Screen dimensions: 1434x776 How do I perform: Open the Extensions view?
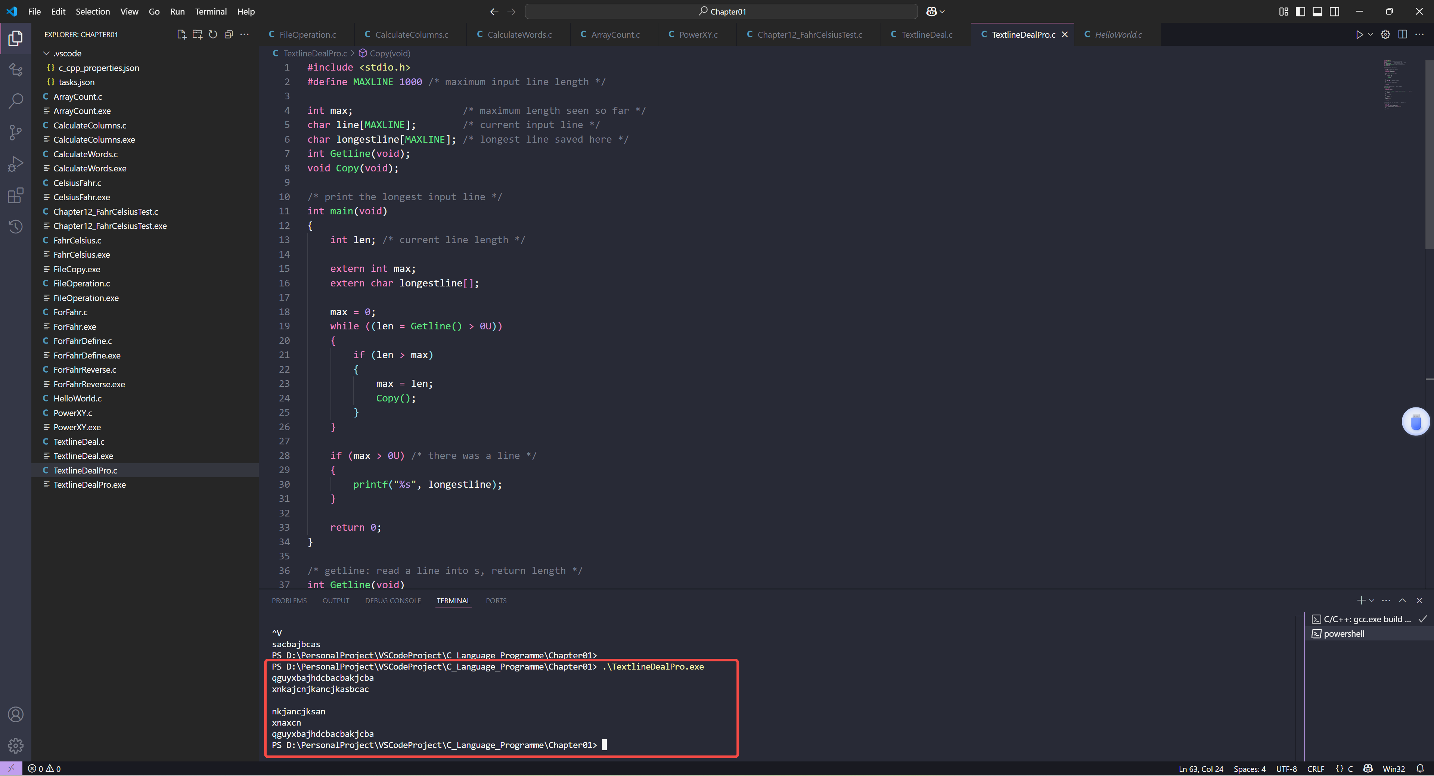16,195
